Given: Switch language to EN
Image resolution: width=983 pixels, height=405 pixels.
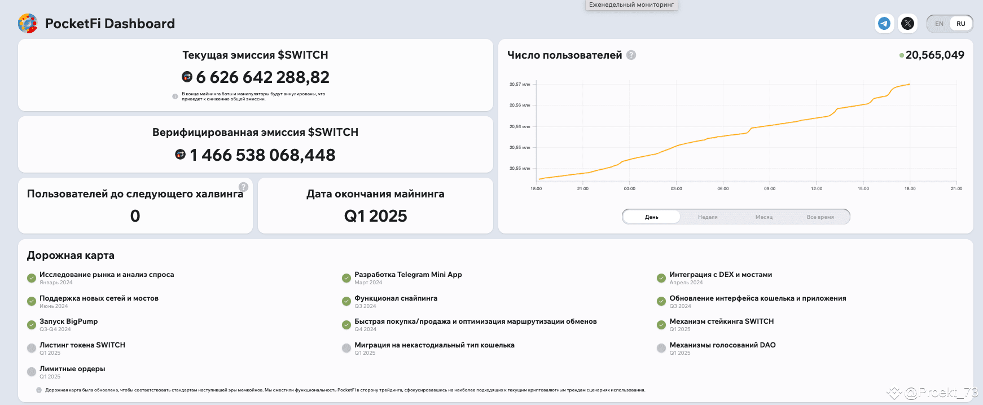Looking at the screenshot, I should click(939, 24).
